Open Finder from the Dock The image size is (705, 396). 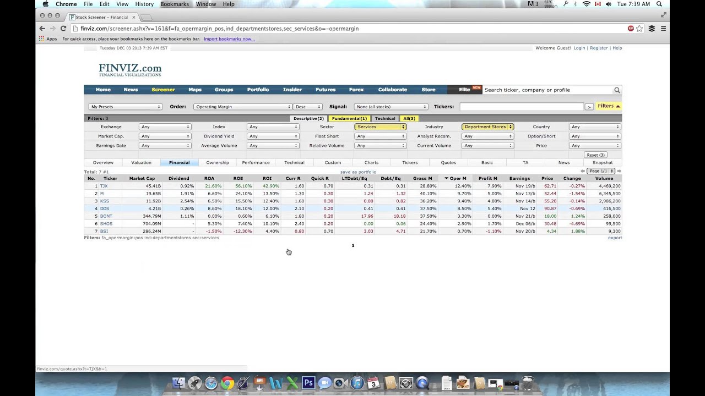178,383
